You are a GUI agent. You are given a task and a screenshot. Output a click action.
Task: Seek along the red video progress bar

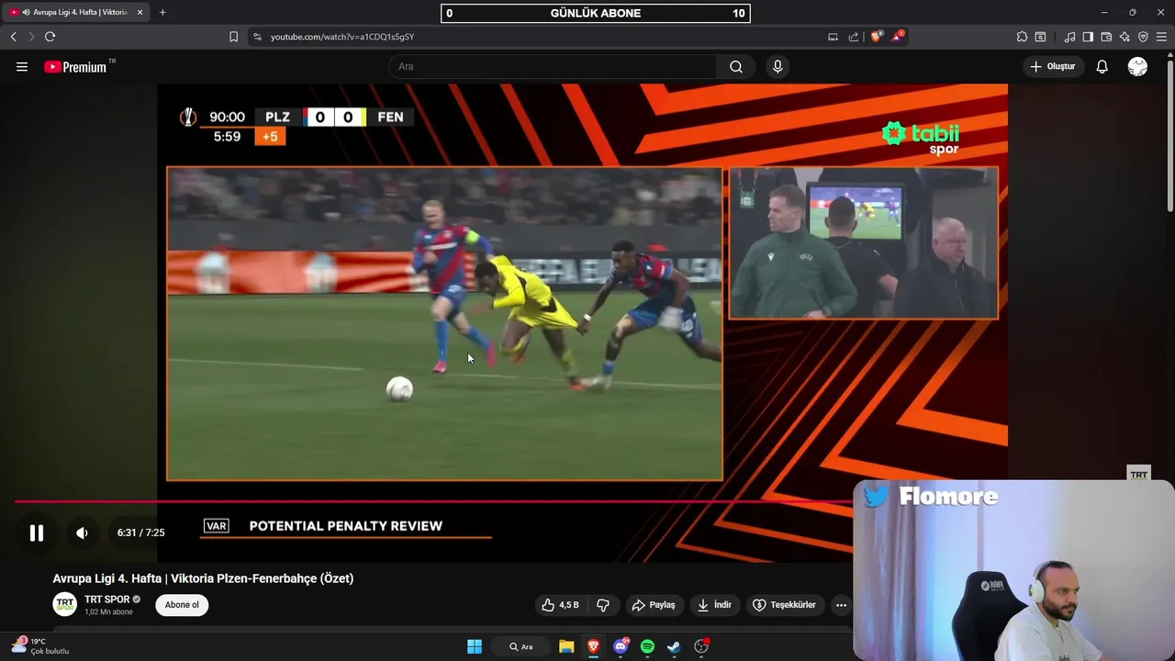click(432, 501)
